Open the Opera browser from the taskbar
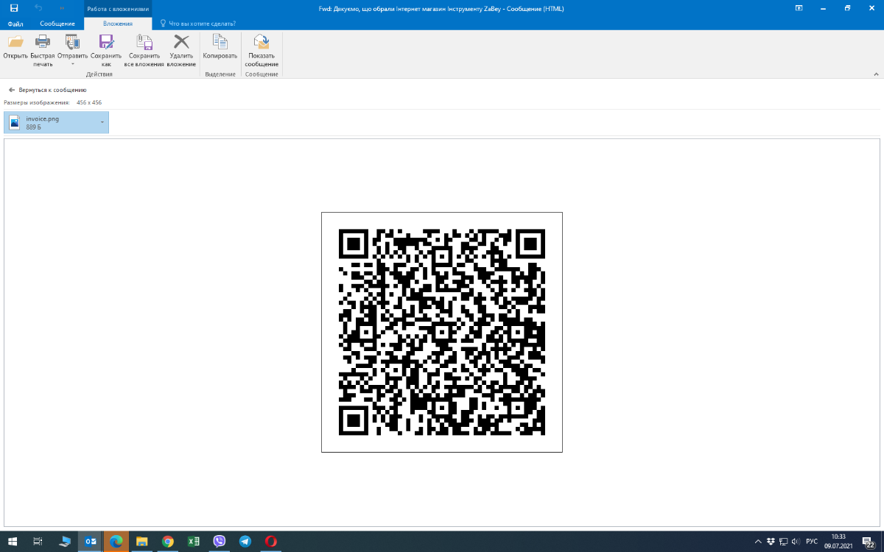This screenshot has height=552, width=884. coord(271,541)
